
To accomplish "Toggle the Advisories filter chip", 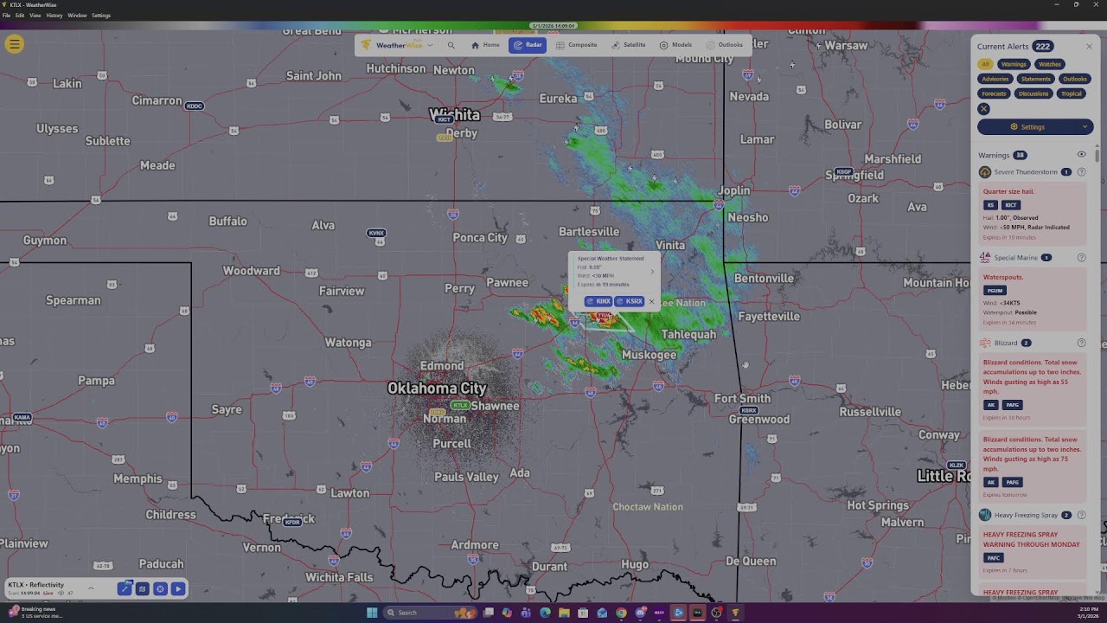I will tap(995, 79).
